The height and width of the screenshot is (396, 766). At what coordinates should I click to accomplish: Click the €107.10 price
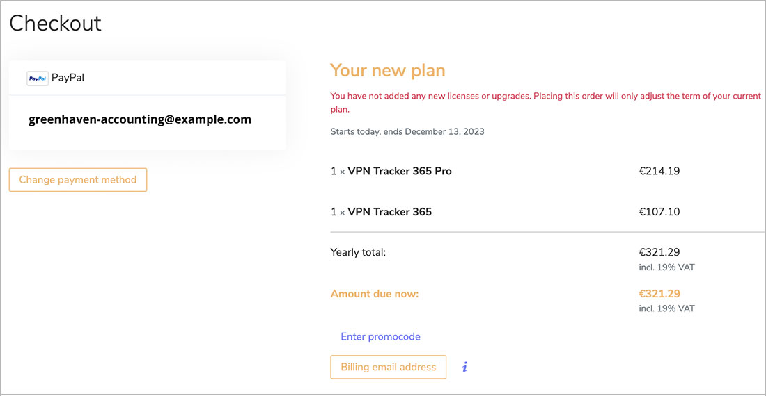tap(659, 212)
